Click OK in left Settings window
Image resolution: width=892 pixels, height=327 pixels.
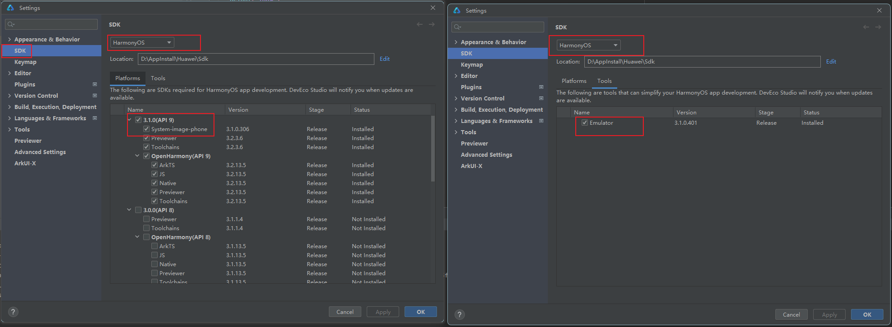click(421, 312)
